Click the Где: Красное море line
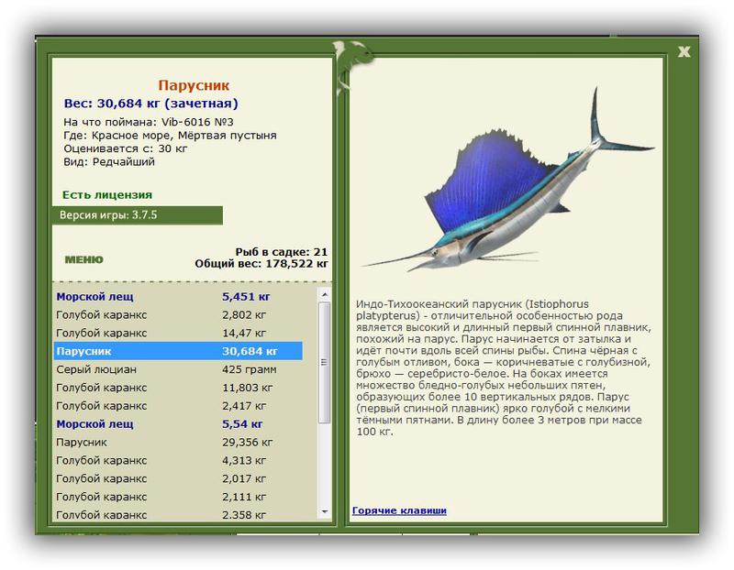The height and width of the screenshot is (570, 734). coord(170,135)
